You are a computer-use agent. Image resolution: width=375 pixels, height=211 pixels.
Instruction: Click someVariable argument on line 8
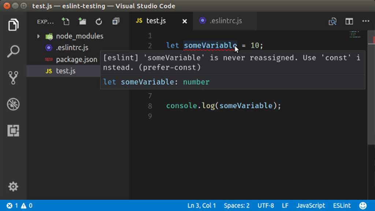click(x=246, y=106)
